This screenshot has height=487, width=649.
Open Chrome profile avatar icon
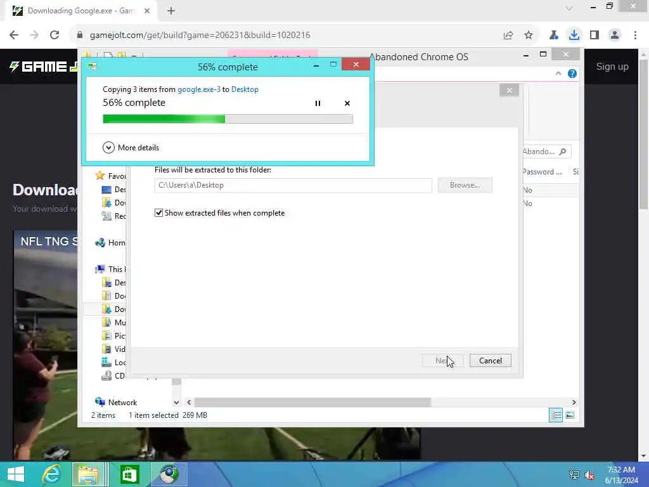[615, 36]
